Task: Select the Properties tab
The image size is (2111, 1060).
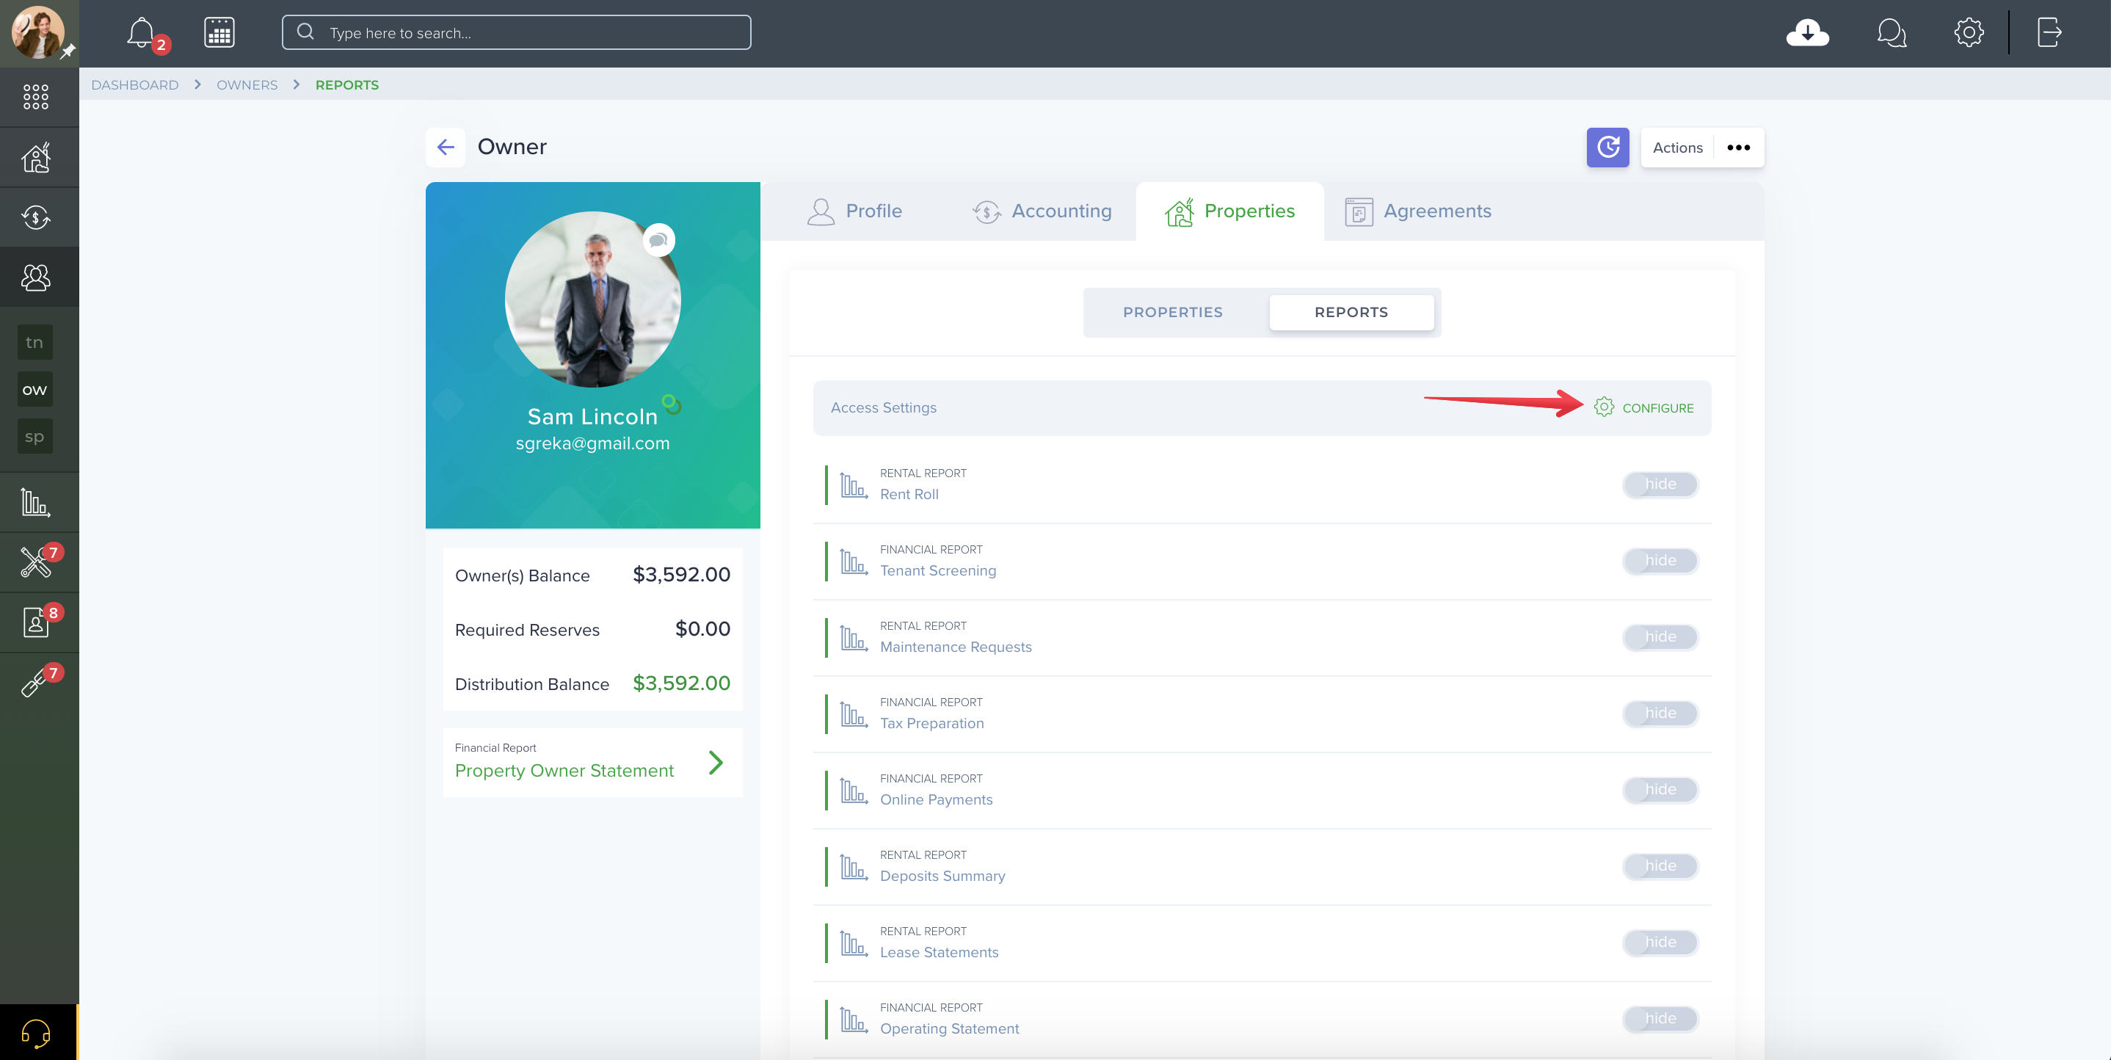Action: click(x=1229, y=211)
